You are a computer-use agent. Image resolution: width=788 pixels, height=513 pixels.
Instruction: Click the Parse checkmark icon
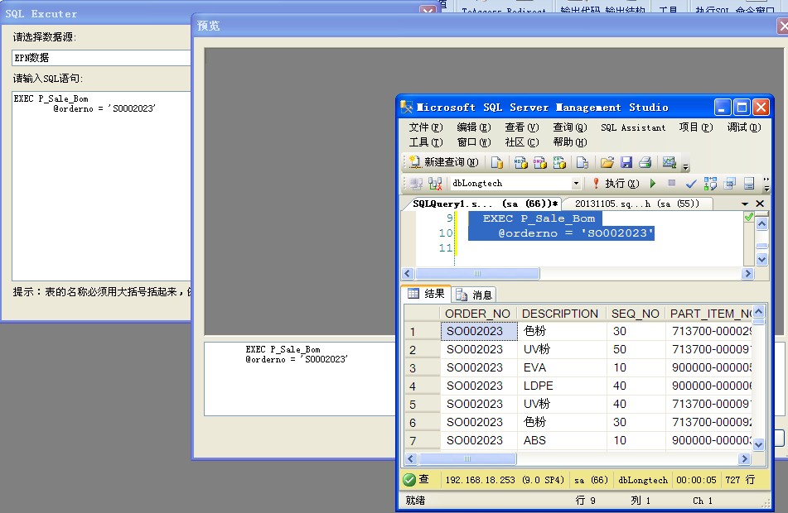(691, 184)
